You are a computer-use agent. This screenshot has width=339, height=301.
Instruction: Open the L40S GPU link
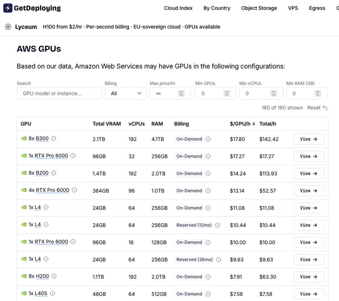[41, 294]
